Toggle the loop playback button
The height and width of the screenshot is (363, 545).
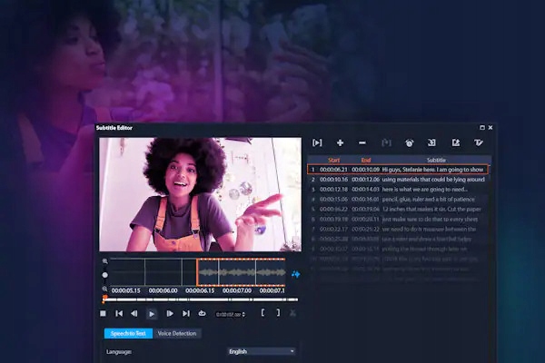[202, 313]
